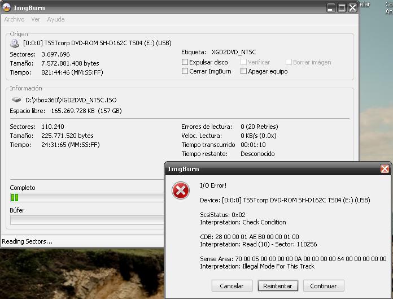The height and width of the screenshot is (299, 393).
Task: Click remaining time Desconocido
Action: 257,154
